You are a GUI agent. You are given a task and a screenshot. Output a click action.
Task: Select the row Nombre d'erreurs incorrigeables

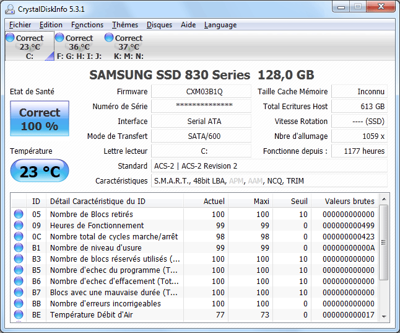pos(195,303)
